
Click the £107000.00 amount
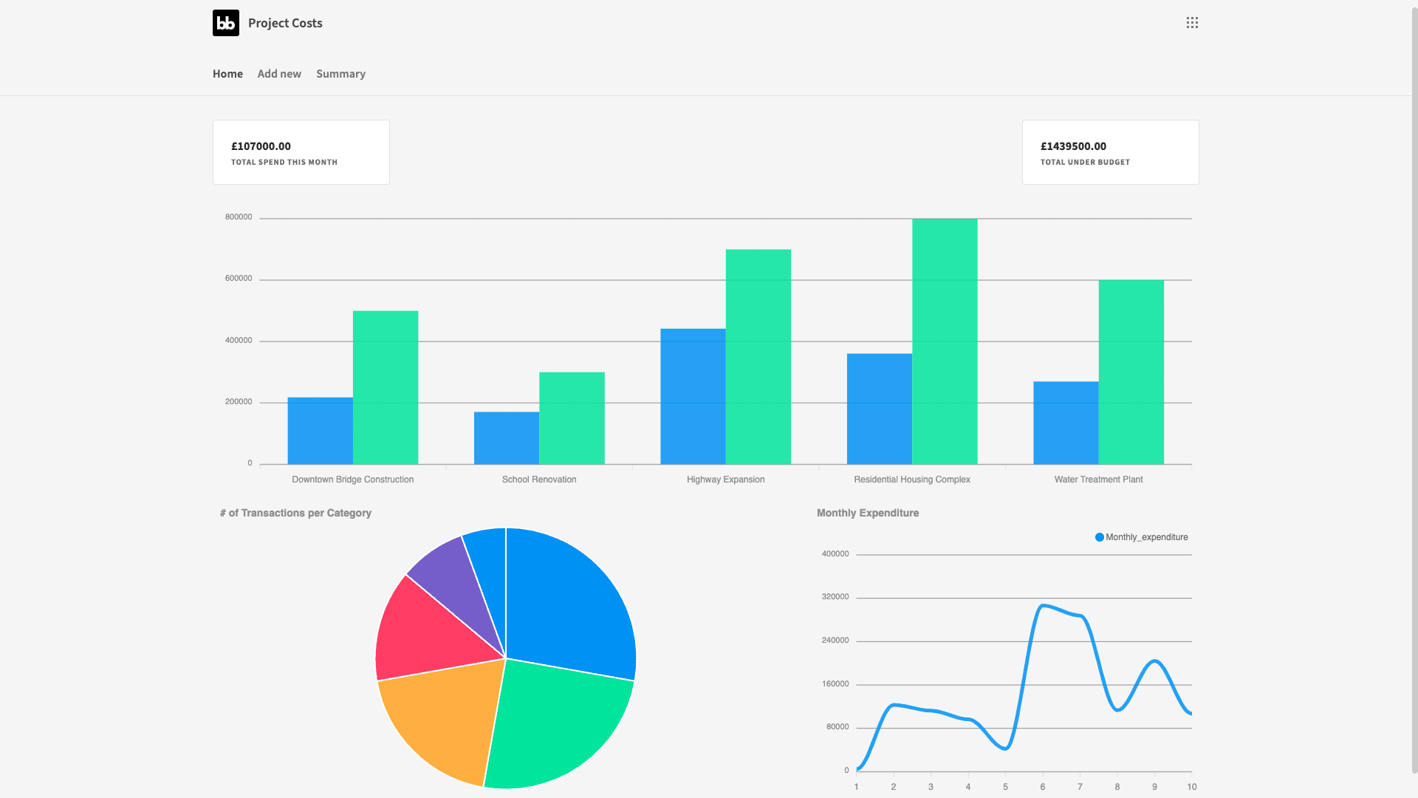261,146
